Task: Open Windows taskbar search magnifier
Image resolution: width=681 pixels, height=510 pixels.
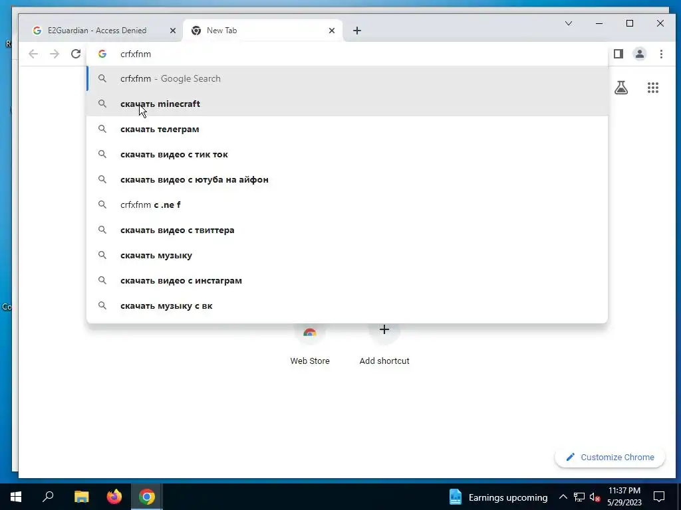Action: tap(48, 497)
